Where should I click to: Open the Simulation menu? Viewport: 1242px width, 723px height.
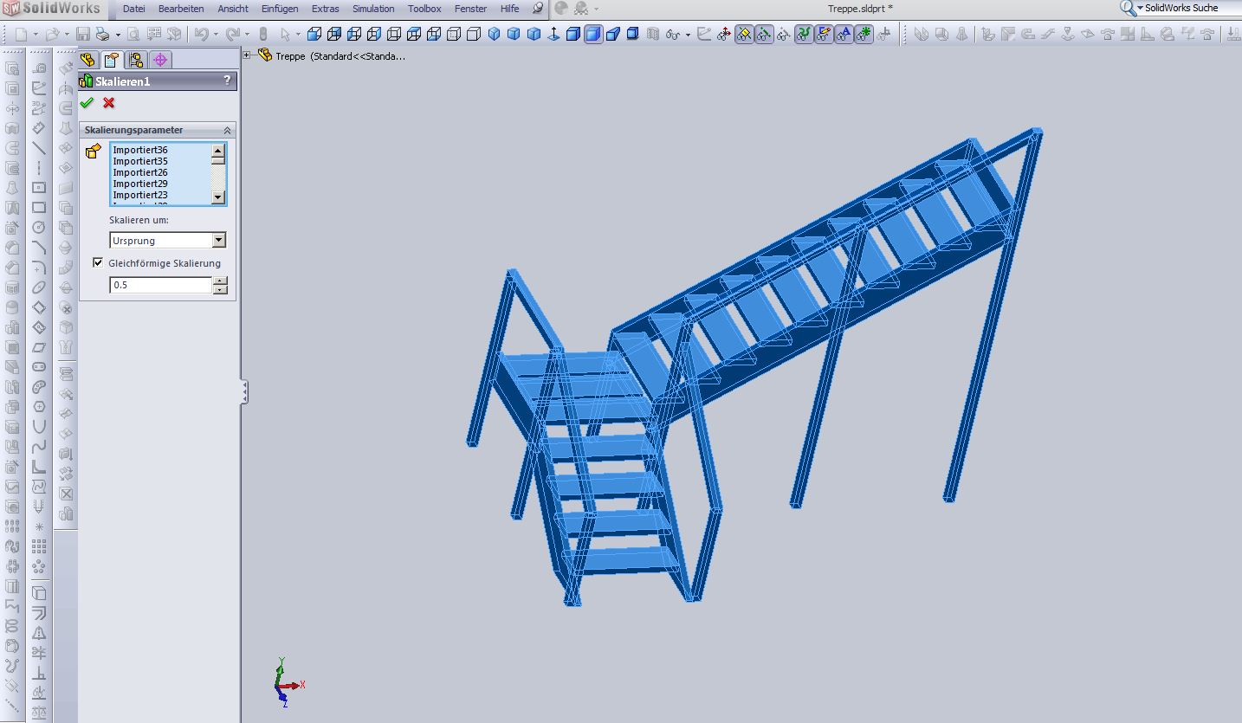point(373,9)
